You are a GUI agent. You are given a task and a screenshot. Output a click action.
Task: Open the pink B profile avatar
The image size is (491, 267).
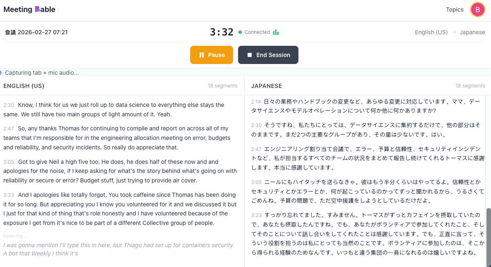477,9
